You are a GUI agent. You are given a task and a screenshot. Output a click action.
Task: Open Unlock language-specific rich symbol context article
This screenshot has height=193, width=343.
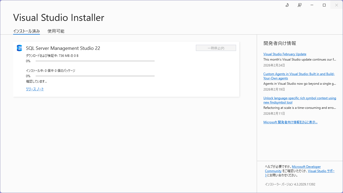click(x=299, y=98)
